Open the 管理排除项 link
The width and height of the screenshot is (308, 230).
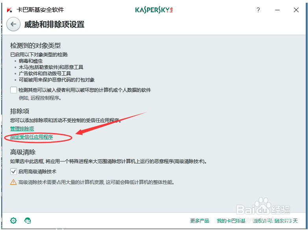click(22, 129)
